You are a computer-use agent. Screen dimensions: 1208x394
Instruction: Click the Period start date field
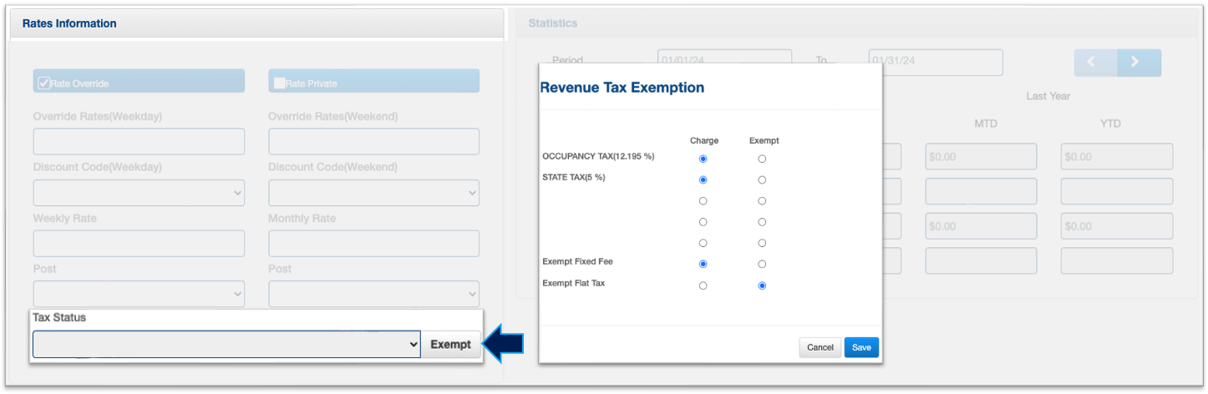pos(723,62)
